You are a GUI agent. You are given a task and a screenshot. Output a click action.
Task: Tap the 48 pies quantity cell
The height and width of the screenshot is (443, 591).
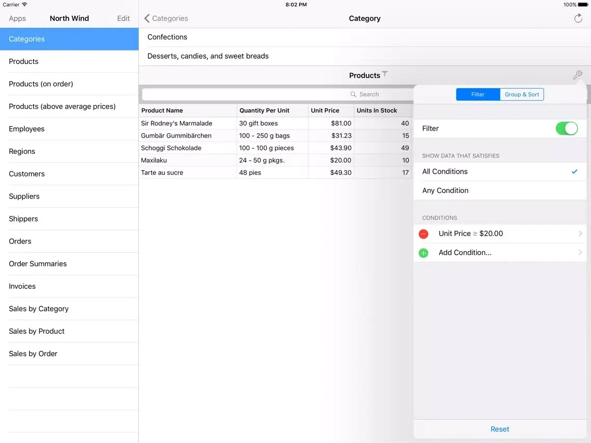tap(272, 173)
